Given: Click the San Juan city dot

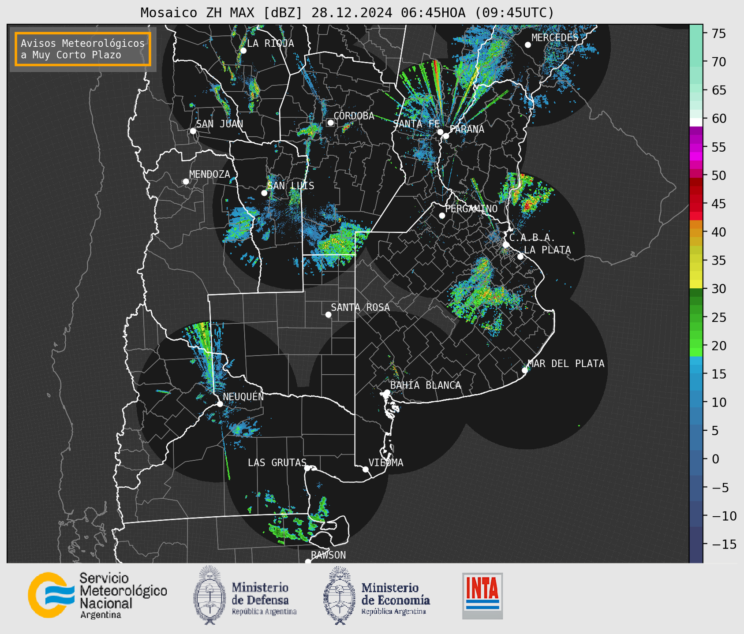Looking at the screenshot, I should (x=193, y=131).
